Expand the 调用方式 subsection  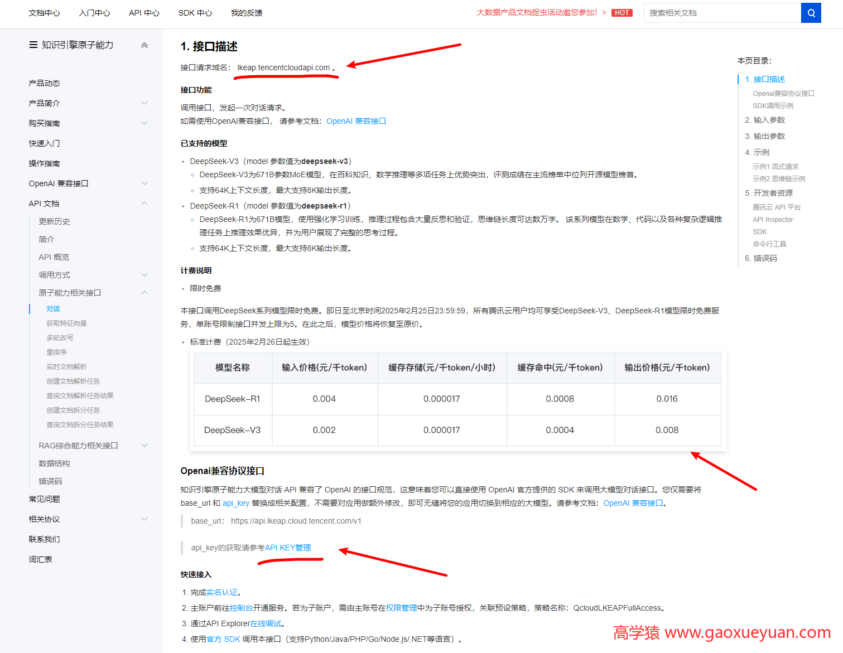pos(144,274)
